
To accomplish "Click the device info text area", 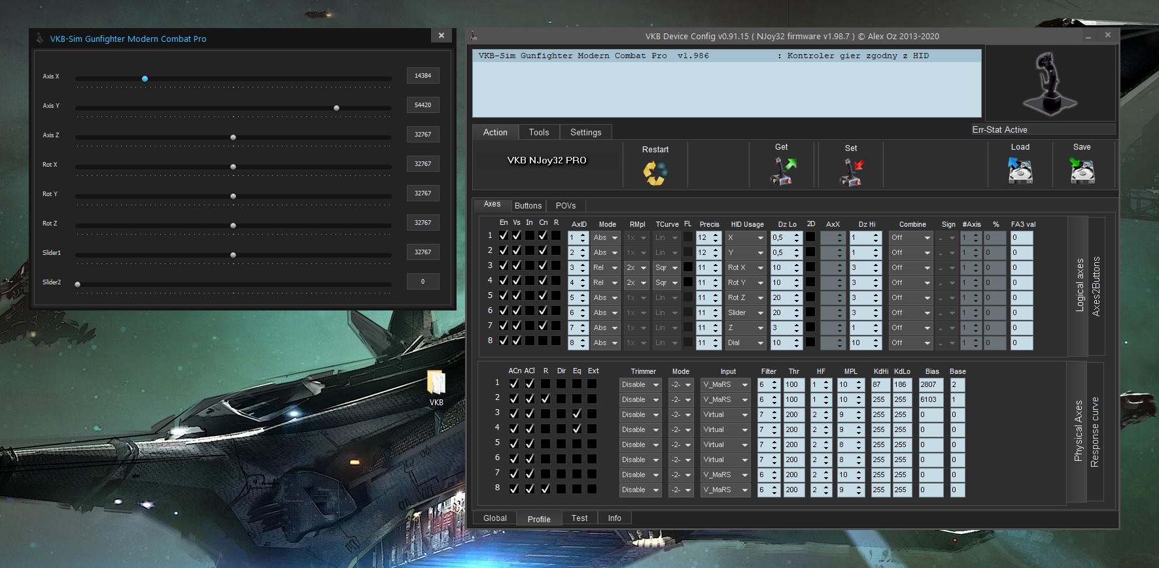I will (x=727, y=83).
